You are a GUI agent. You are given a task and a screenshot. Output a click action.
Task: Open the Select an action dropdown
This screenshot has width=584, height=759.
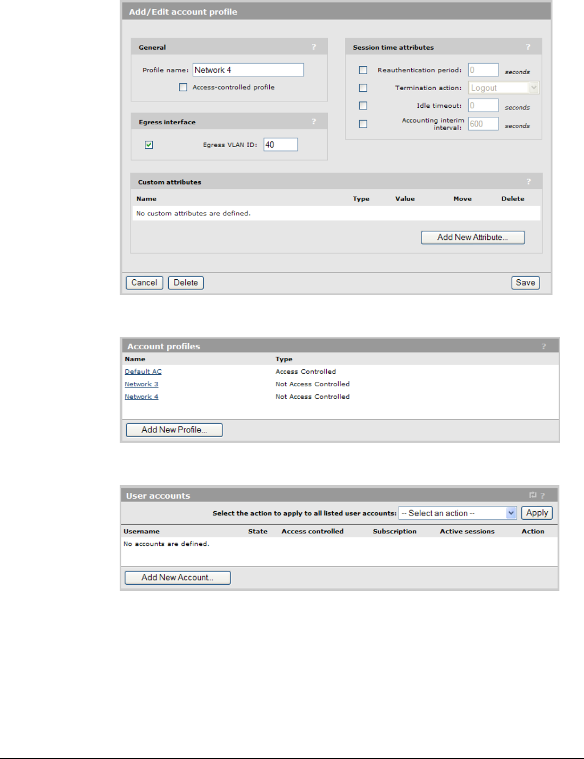457,513
